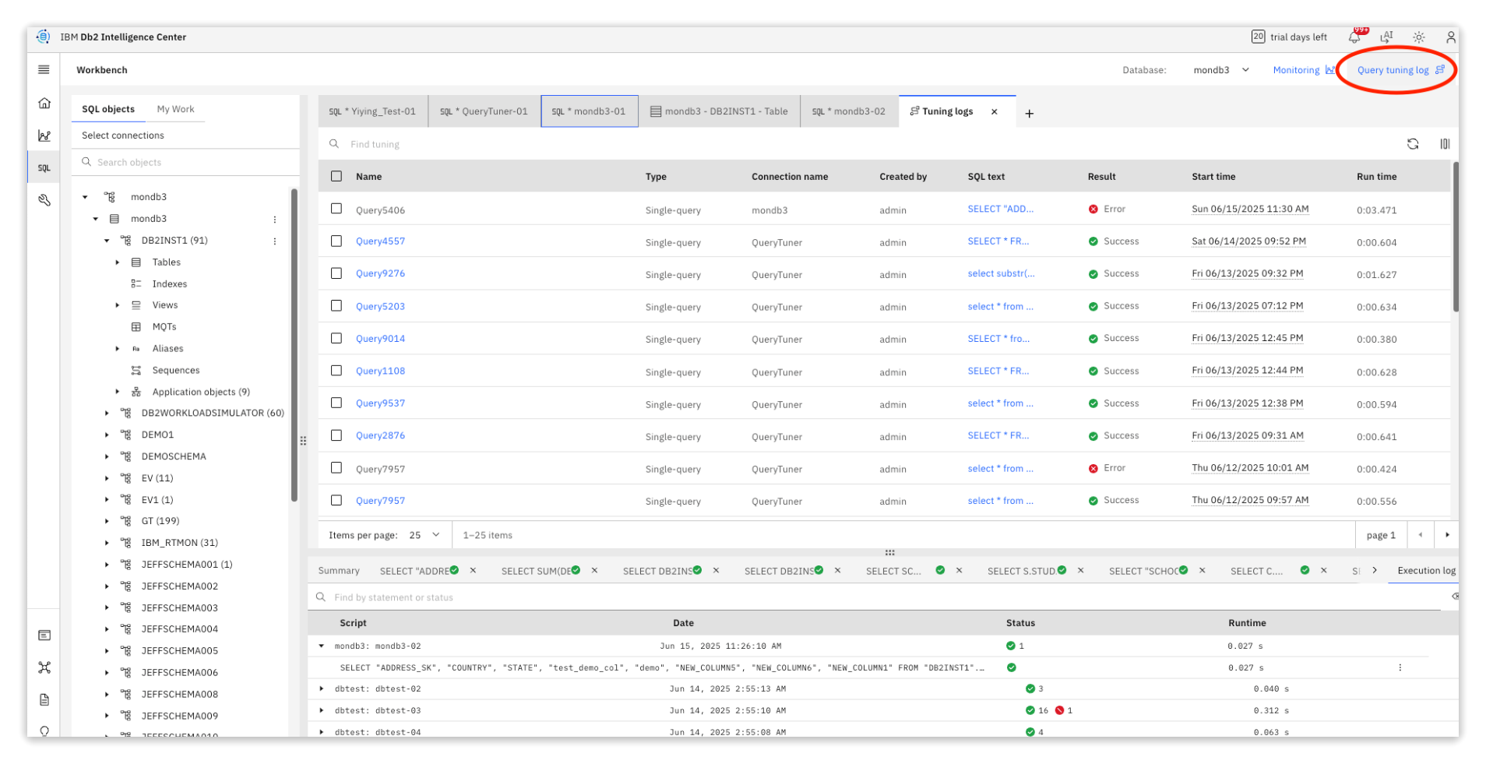
Task: Expand DB2WORKLOADSIMULATOR (60) schema
Action: (x=107, y=413)
